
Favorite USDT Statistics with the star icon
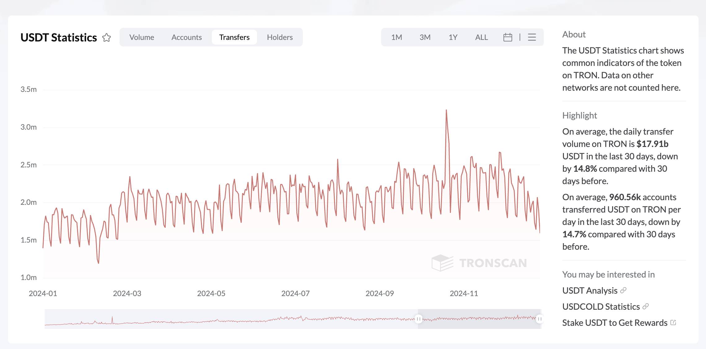107,37
